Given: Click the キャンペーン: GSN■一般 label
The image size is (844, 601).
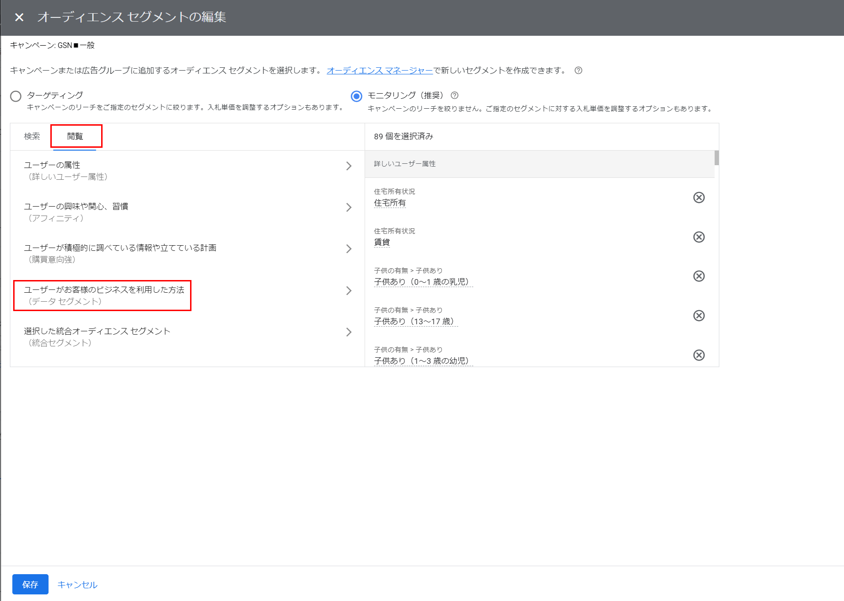Looking at the screenshot, I should (x=52, y=45).
